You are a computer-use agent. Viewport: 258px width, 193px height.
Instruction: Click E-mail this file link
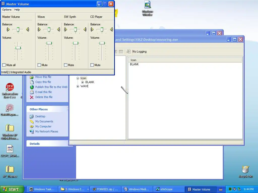[x=44, y=92]
